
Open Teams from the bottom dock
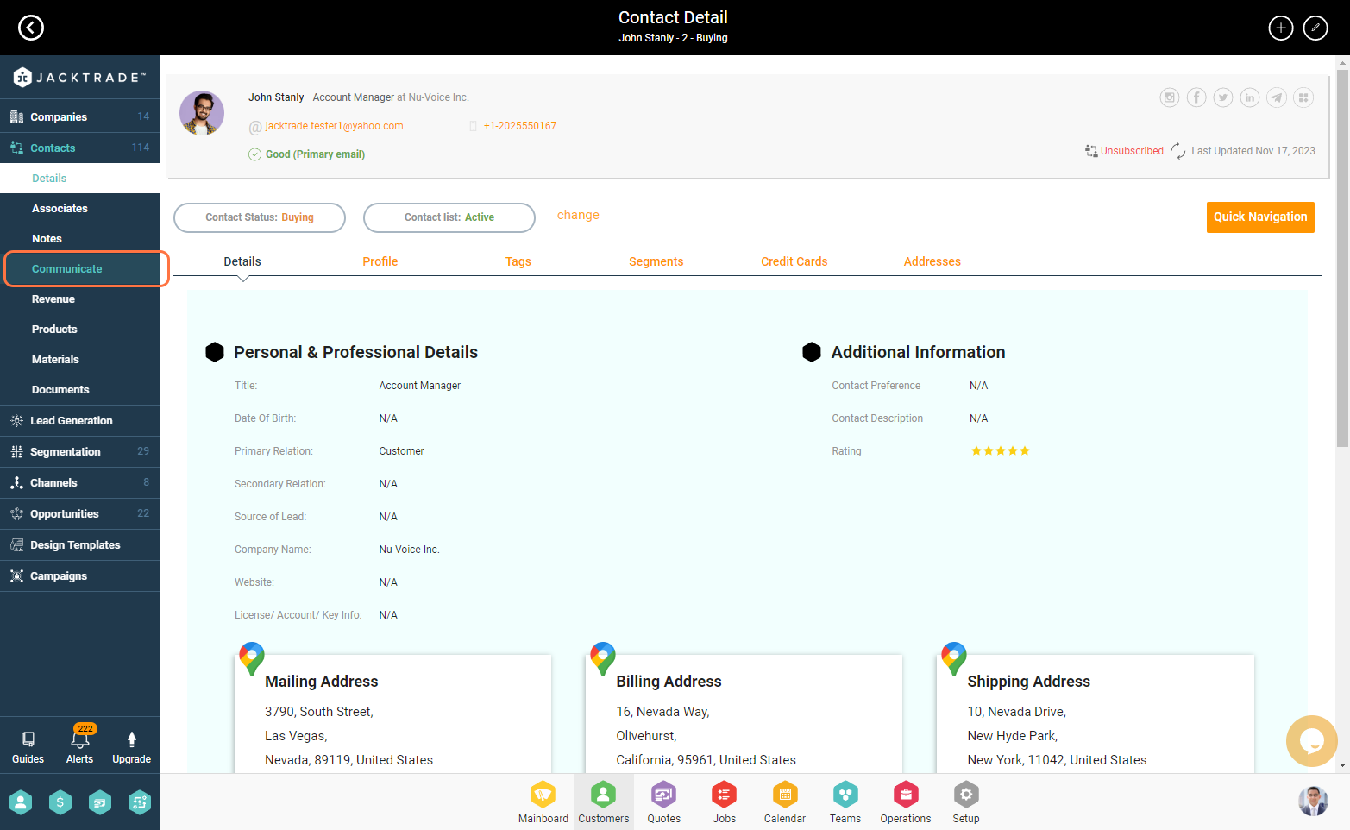(845, 802)
